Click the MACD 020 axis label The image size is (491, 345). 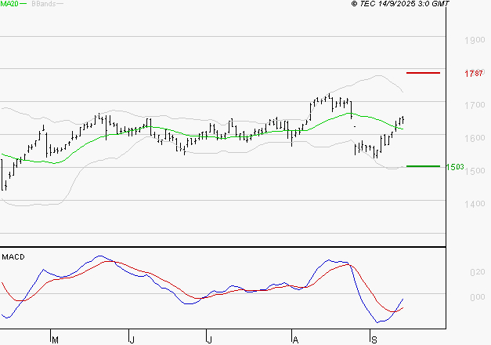point(476,272)
